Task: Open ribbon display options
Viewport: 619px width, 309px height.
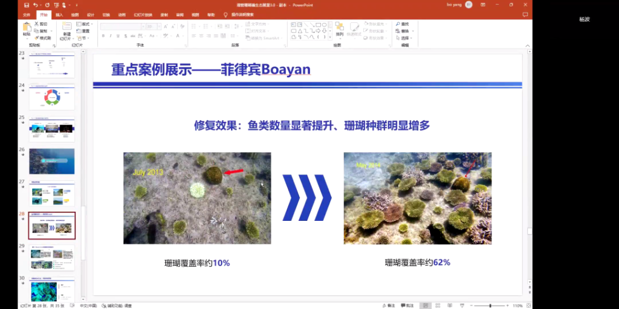Action: pyautogui.click(x=483, y=5)
